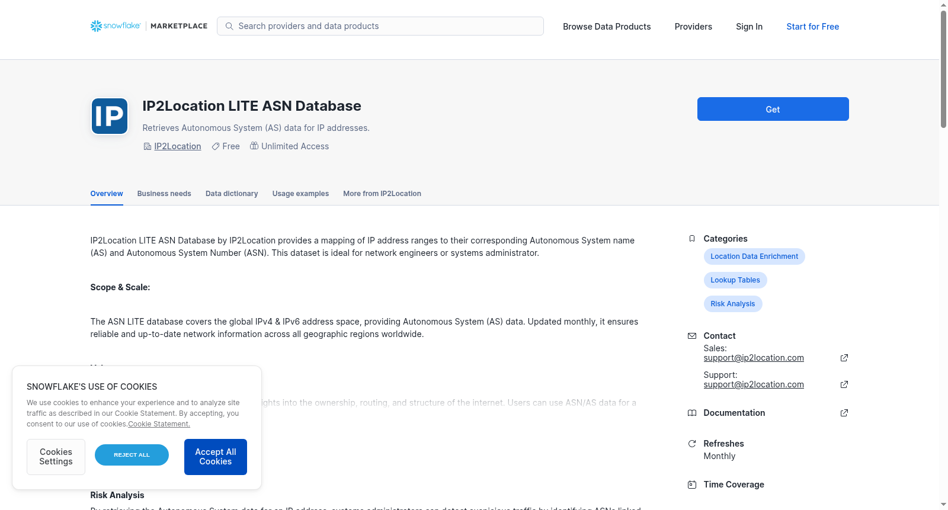948x510 pixels.
Task: Click the vertical scrollbar thumb
Action: (x=943, y=68)
